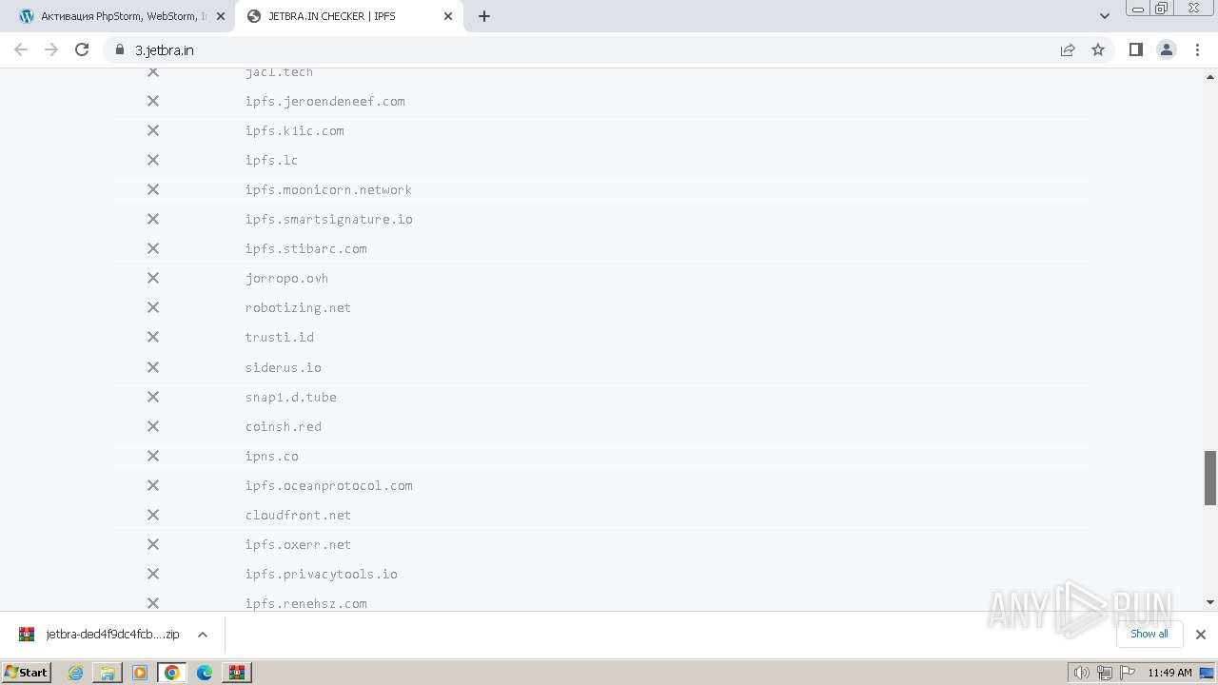1218x685 pixels.
Task: Click the X mark beside ipfs.oxerr.net
Action: [x=153, y=544]
